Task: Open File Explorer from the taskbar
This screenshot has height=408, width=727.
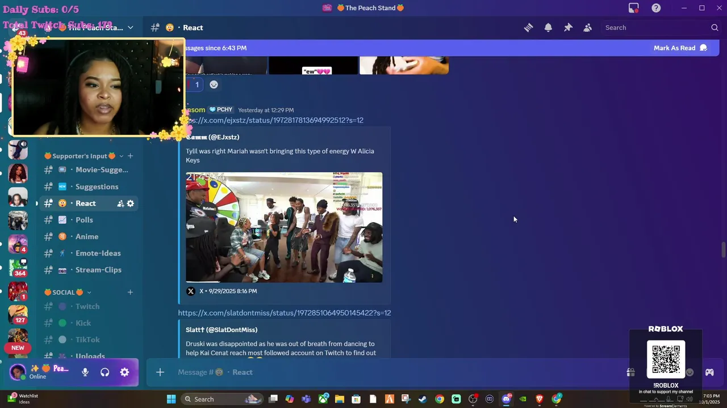Action: pos(340,399)
